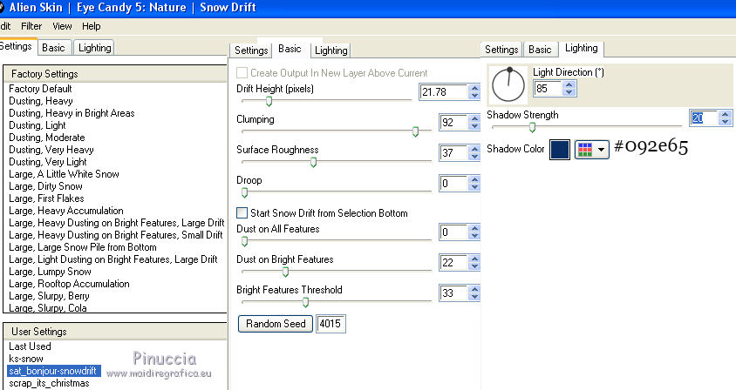Image resolution: width=736 pixels, height=390 pixels.
Task: Select the Factory Default preset
Action: pyautogui.click(x=40, y=89)
